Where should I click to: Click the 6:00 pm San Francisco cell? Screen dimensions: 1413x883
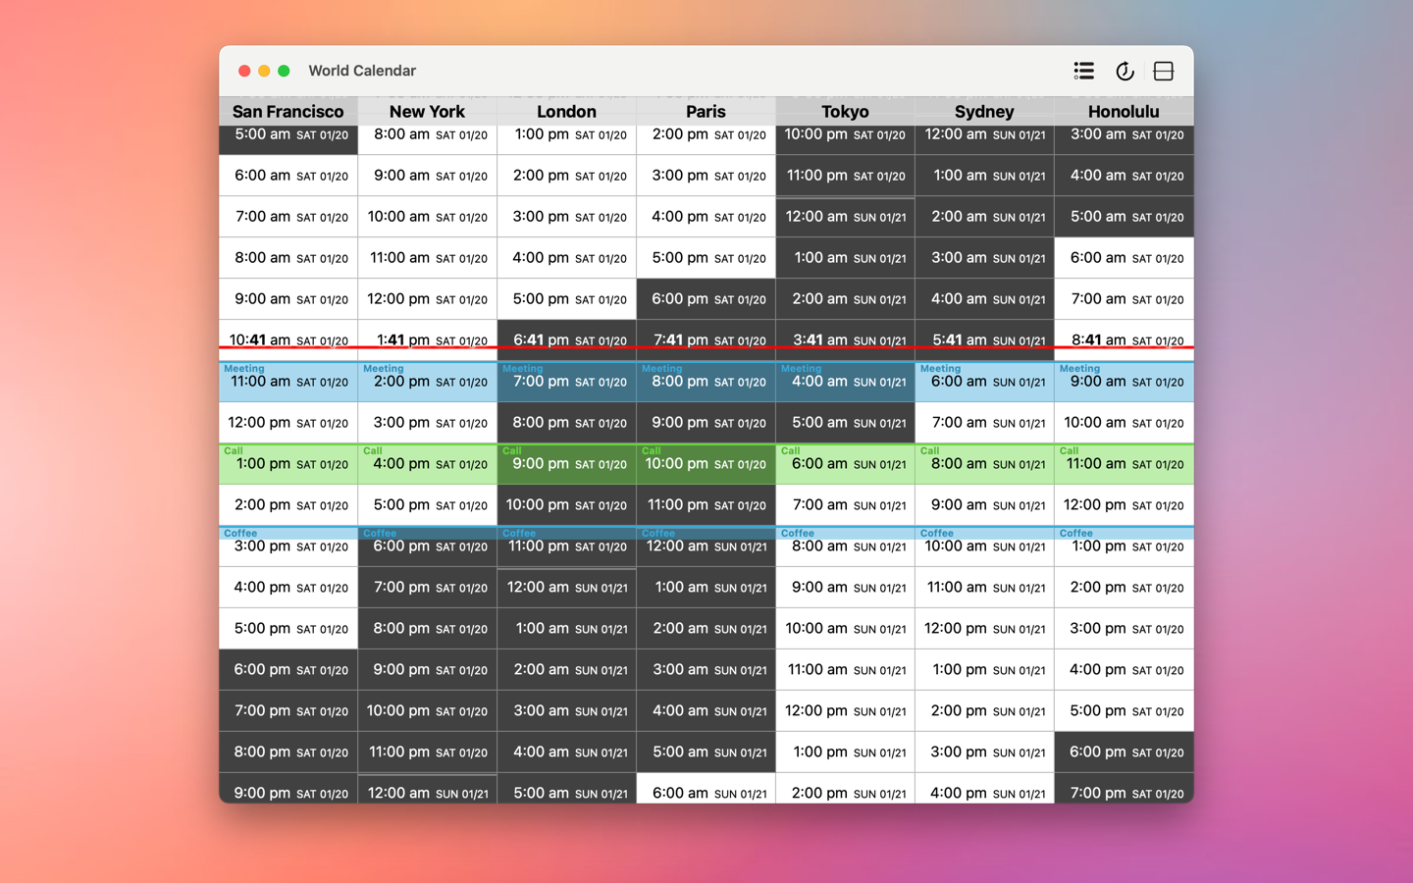click(288, 670)
